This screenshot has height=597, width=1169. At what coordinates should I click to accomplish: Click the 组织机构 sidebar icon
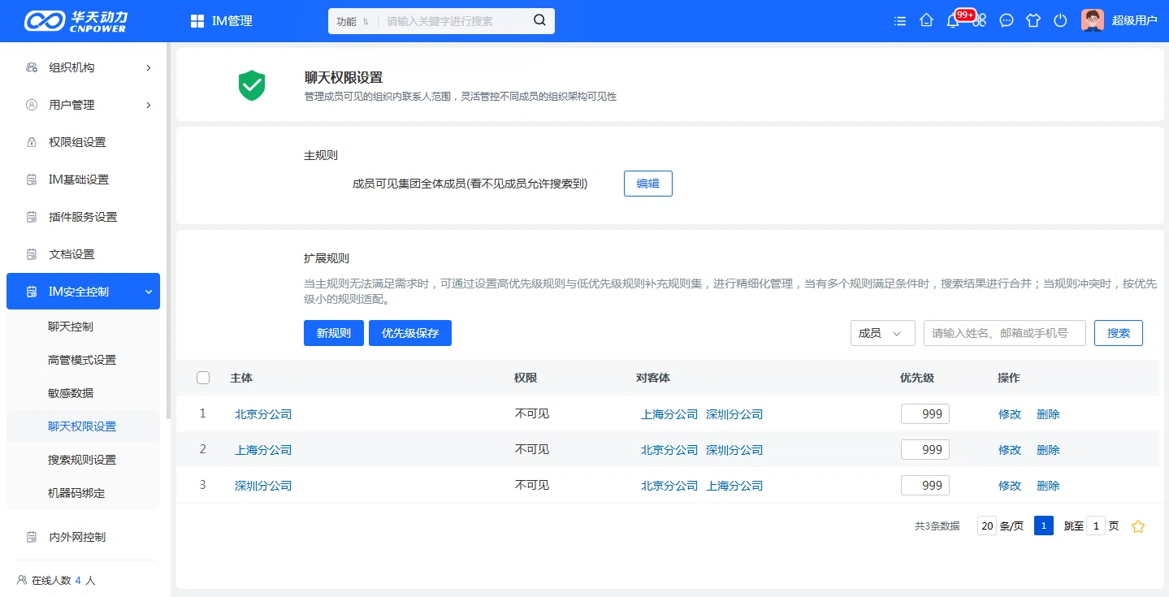(32, 67)
